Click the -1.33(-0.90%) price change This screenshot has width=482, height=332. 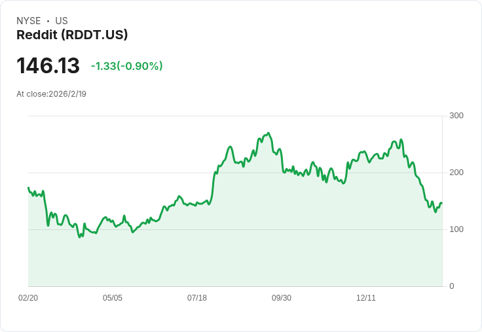126,66
